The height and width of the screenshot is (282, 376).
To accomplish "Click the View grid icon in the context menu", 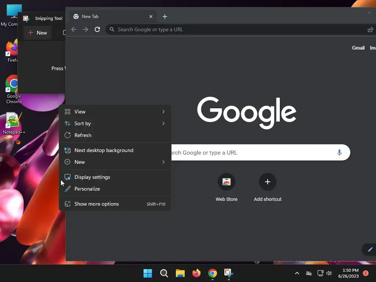I will pos(68,112).
